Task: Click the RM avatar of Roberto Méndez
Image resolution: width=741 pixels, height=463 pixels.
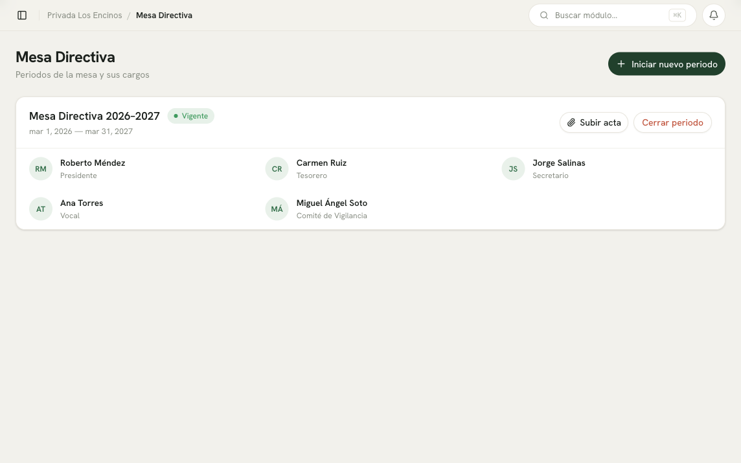Action: (41, 168)
